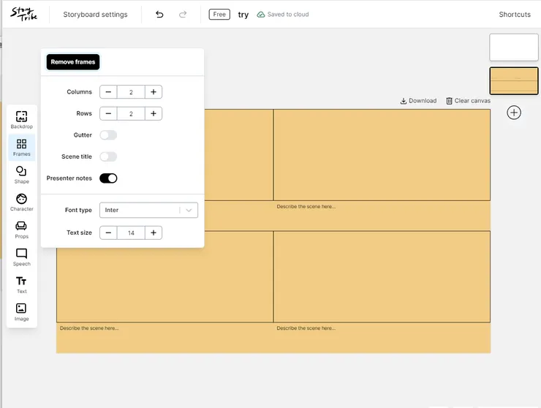Image resolution: width=541 pixels, height=408 pixels.
Task: Click the Rows value field
Action: [x=131, y=113]
